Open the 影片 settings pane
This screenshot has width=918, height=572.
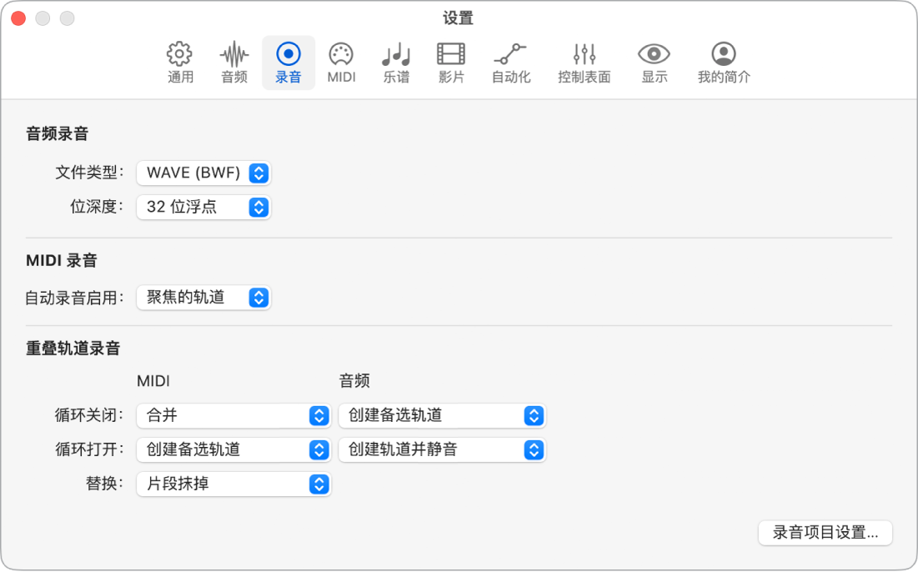coord(450,62)
